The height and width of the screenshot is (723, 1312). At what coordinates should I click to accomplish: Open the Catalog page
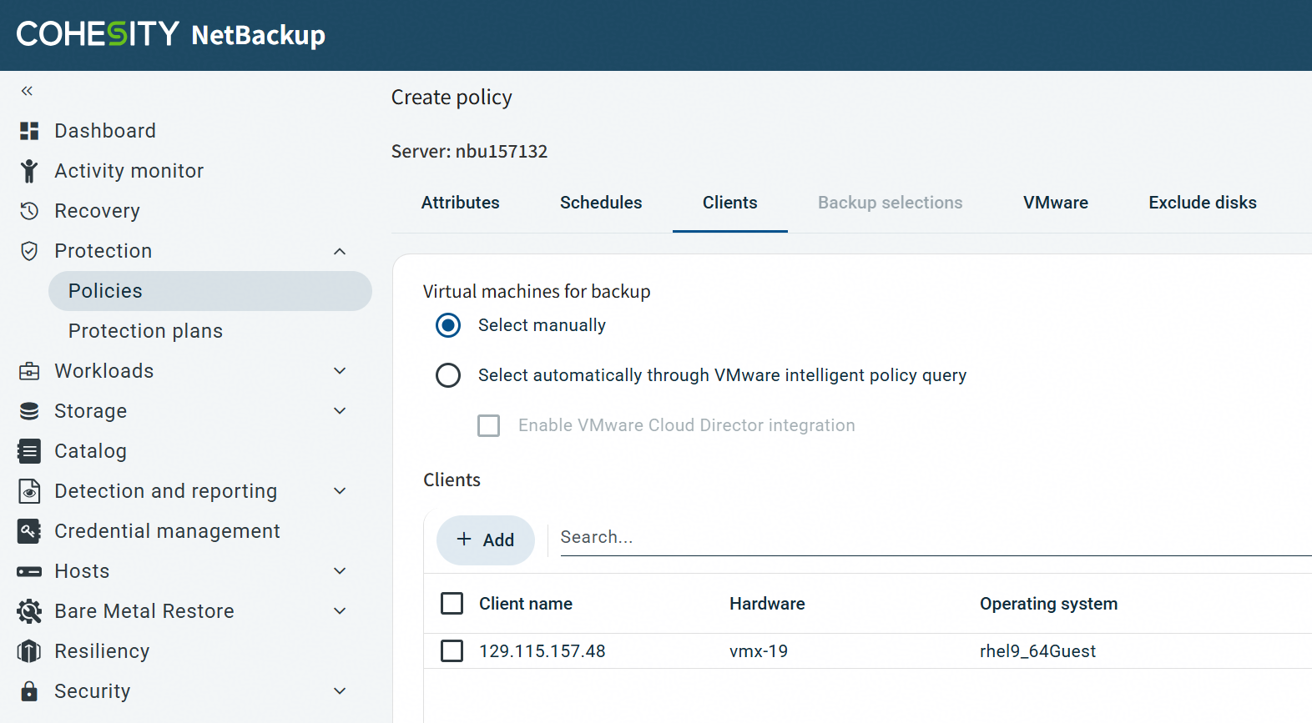point(91,451)
